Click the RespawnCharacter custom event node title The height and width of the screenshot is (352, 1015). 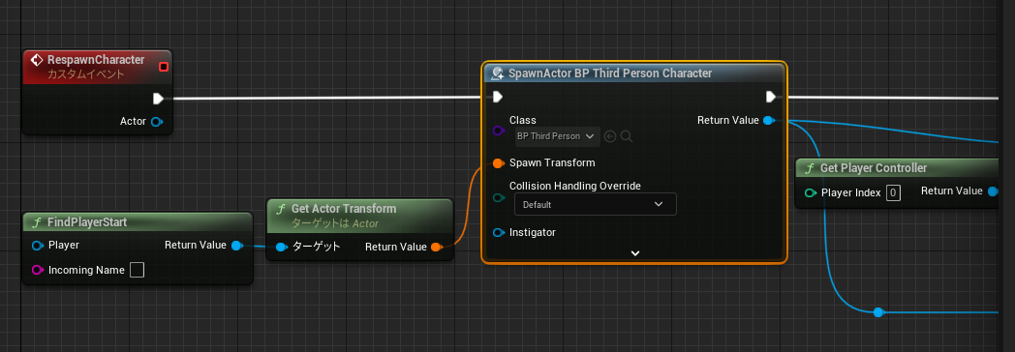[96, 59]
